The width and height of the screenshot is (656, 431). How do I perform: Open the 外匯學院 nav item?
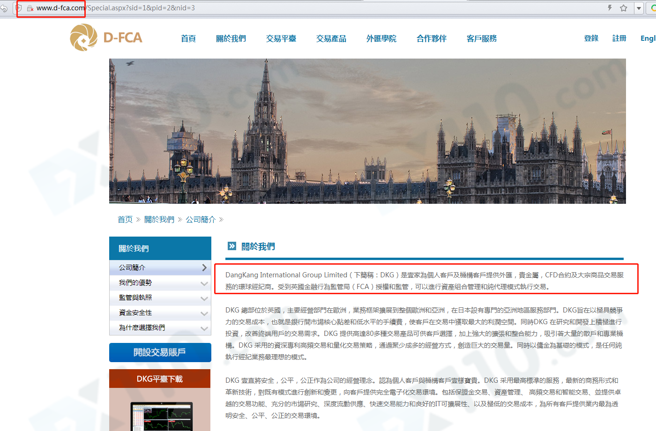tap(381, 38)
